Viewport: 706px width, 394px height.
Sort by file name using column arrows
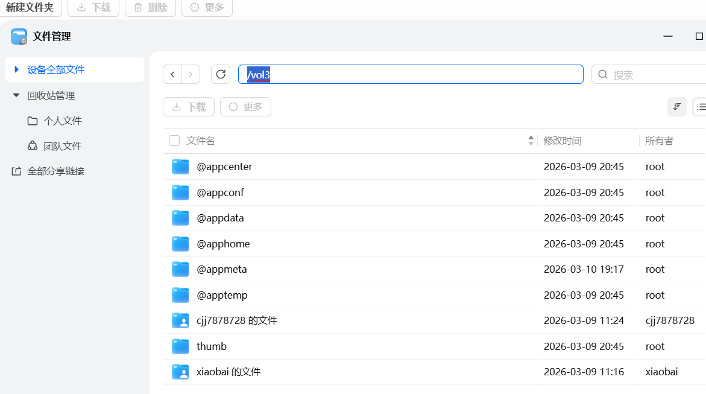[x=531, y=141]
